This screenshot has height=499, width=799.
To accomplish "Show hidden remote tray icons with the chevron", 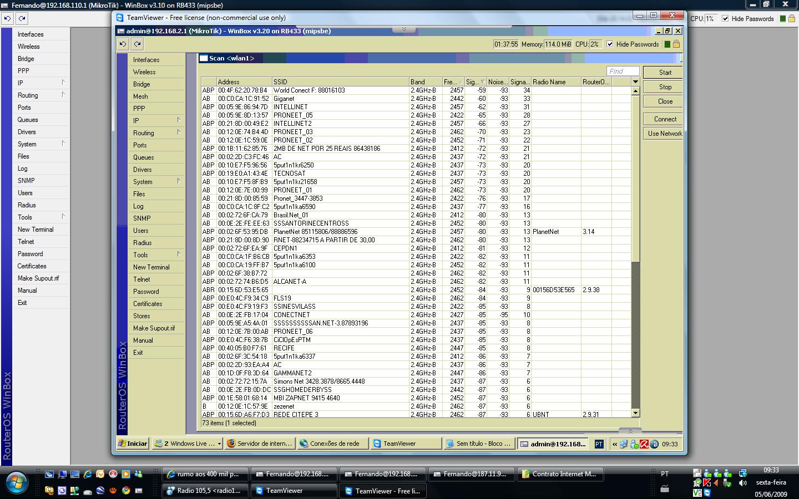I will pyautogui.click(x=615, y=444).
